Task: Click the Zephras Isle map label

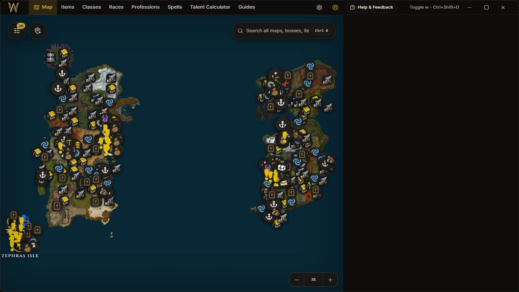Action: (x=20, y=256)
